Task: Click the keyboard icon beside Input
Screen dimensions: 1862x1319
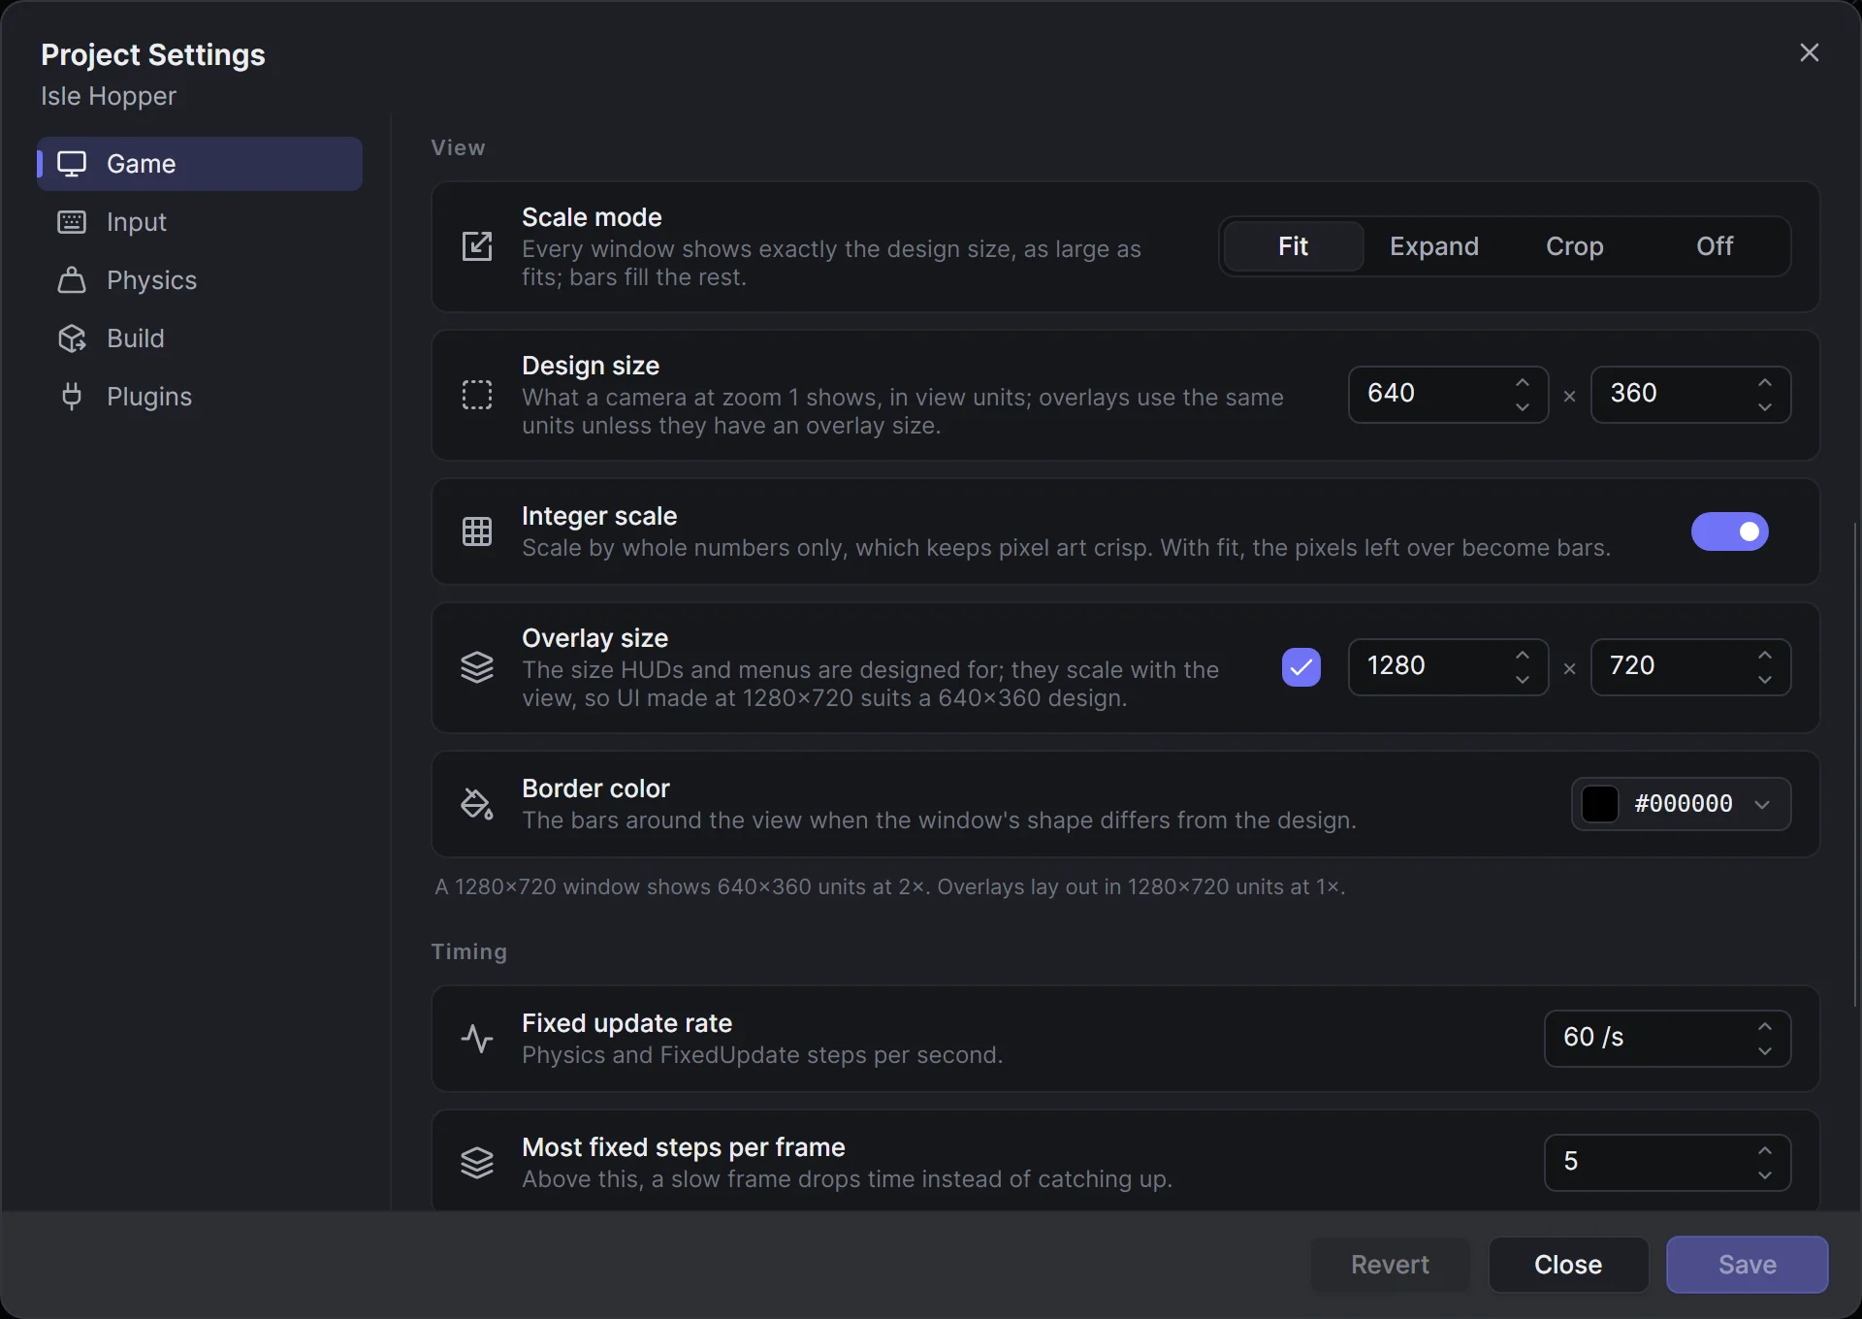Action: pyautogui.click(x=72, y=222)
